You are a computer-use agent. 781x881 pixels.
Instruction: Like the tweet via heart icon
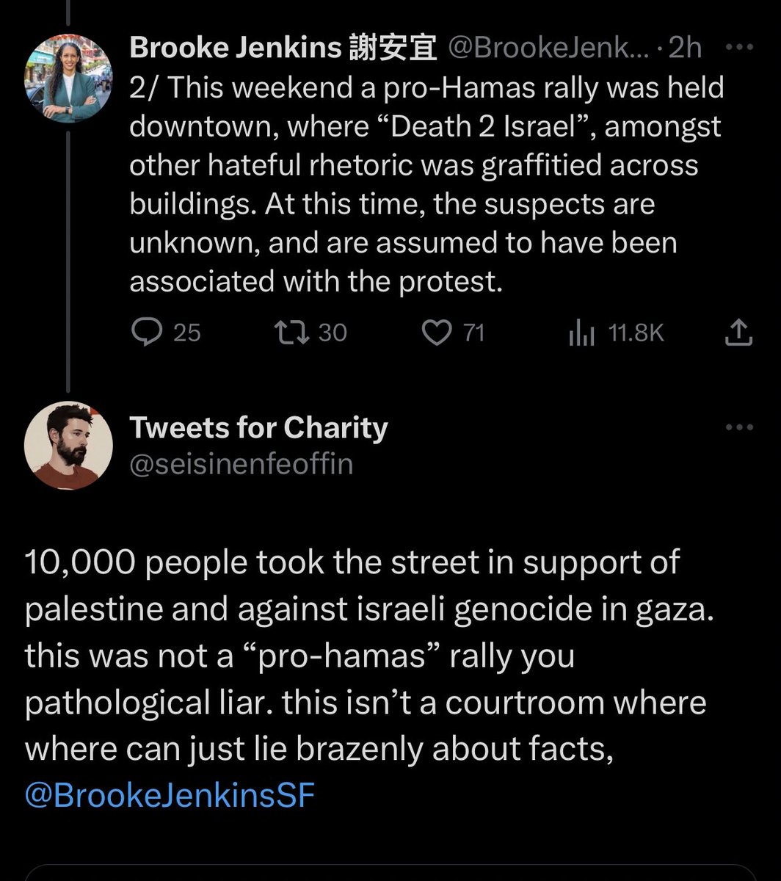click(438, 333)
